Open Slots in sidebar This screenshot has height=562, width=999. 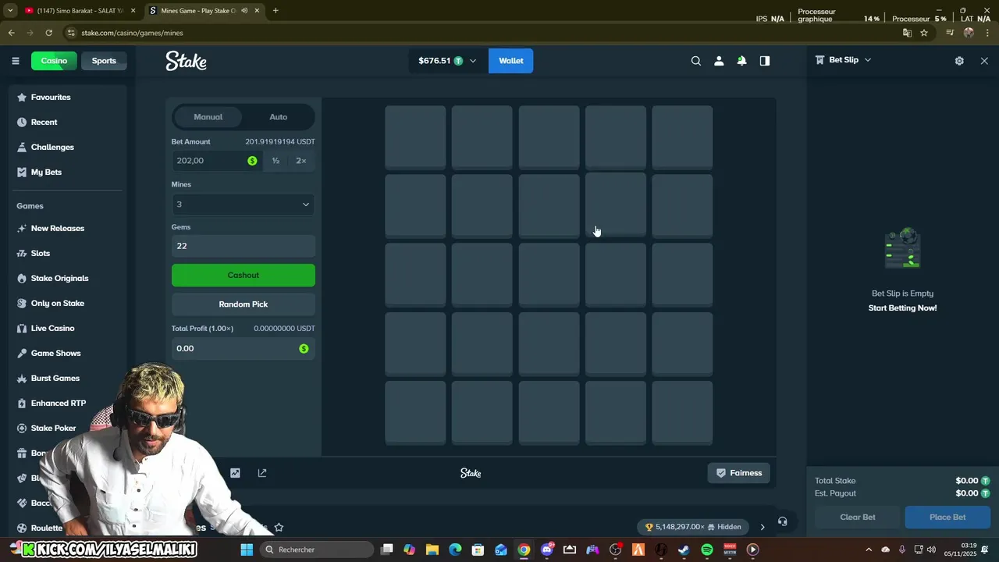pos(40,254)
